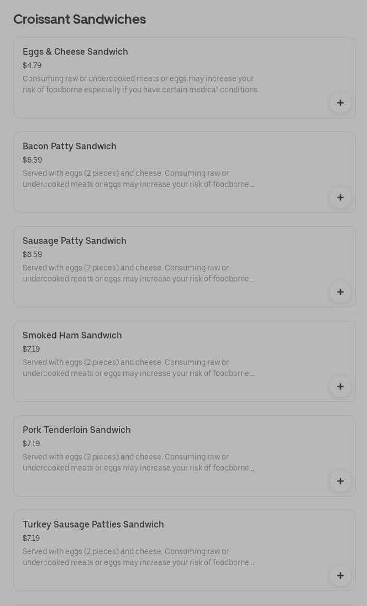Add Smoked Ham Sandwich with plus icon

tap(340, 386)
